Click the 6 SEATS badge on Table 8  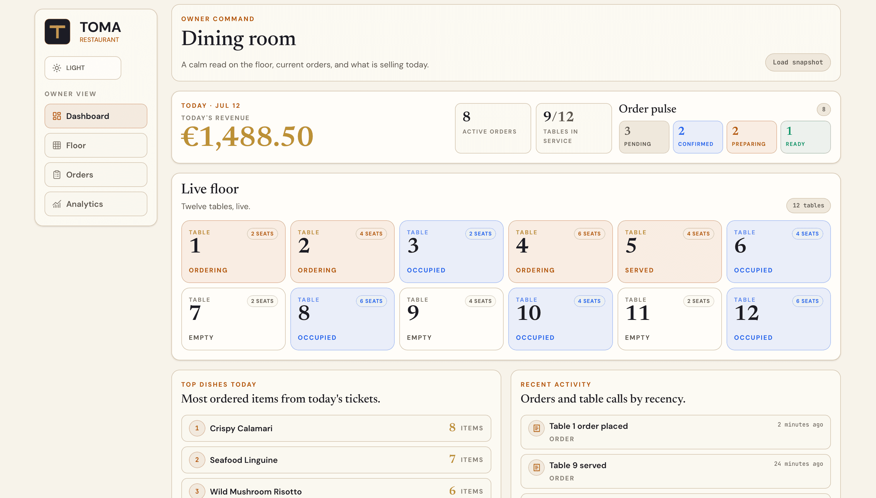[x=371, y=301]
